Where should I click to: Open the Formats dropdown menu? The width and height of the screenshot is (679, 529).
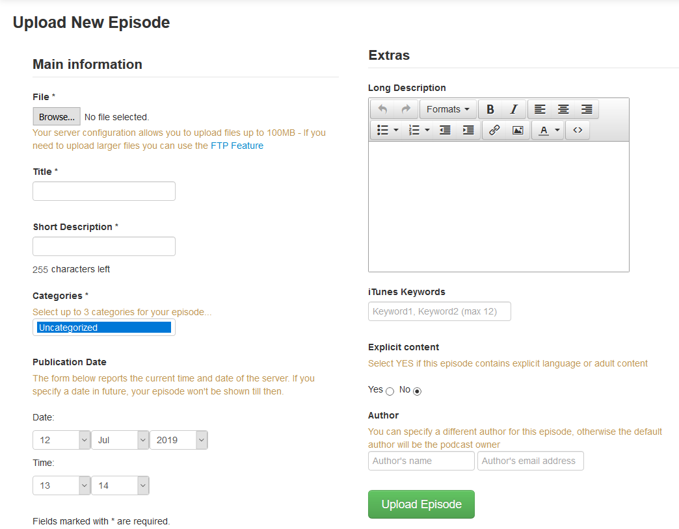447,109
